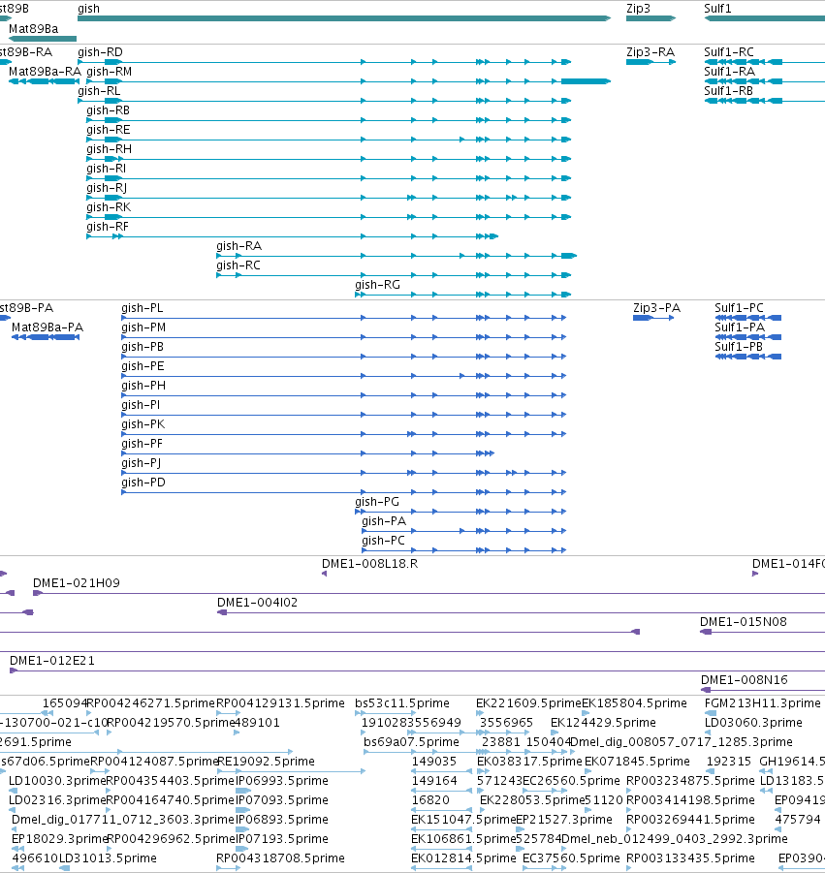Viewport: 825px width, 873px height.
Task: Click EST label EK221609.5prime
Action: pos(528,703)
